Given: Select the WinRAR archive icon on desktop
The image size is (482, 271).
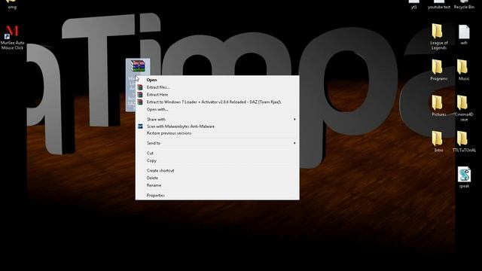Looking at the screenshot, I should (x=138, y=66).
